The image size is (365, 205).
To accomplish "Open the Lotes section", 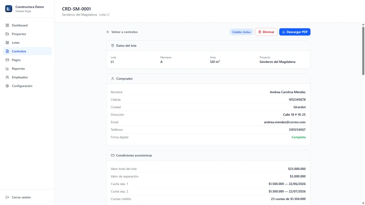I will click(x=27, y=43).
